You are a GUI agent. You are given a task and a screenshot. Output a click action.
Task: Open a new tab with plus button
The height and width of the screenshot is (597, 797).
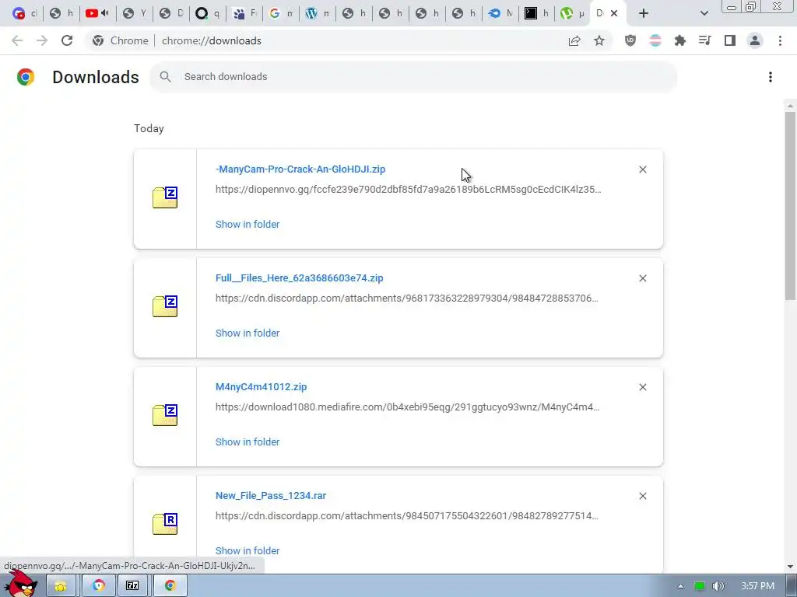(x=644, y=13)
